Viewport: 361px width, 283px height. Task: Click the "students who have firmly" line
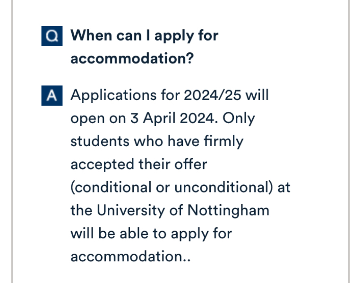156,141
